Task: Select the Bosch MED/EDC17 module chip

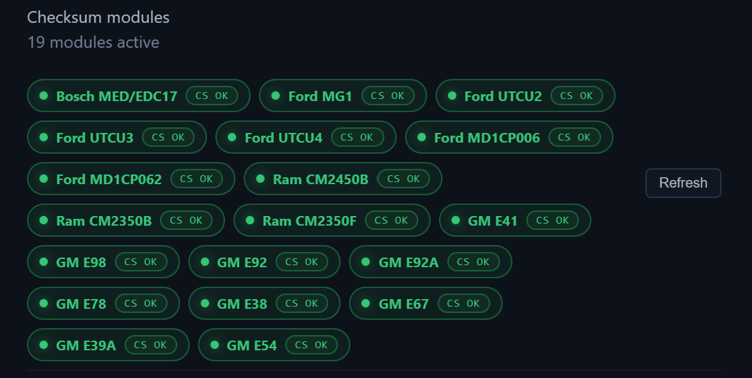Action: click(138, 96)
